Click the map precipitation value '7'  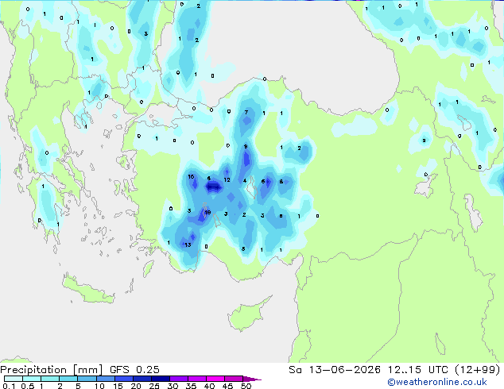pos(246,113)
